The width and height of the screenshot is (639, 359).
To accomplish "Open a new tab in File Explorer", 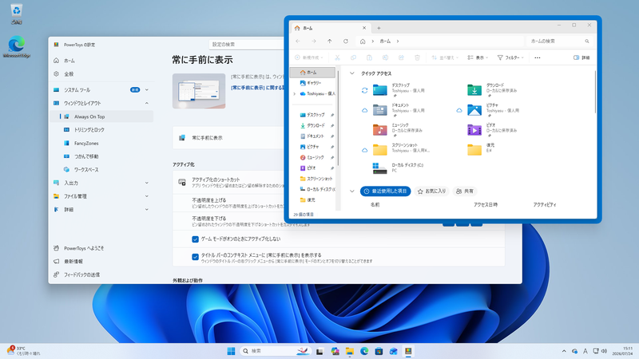I will point(379,28).
